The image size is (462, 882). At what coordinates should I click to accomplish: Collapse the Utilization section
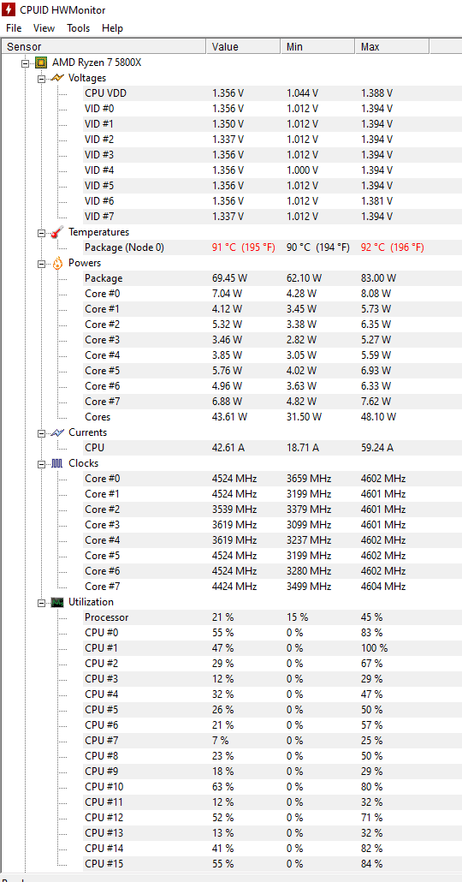point(41,603)
